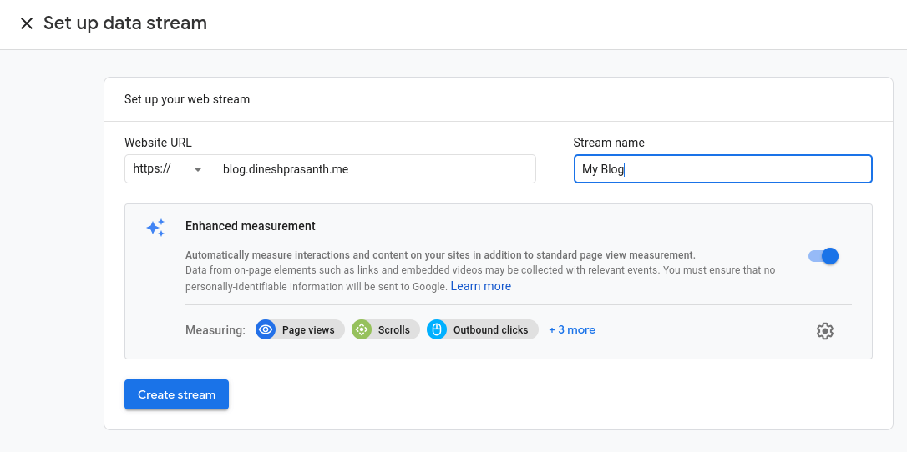Click the Outbound clicks mouse icon
This screenshot has height=452, width=907.
pyautogui.click(x=436, y=330)
